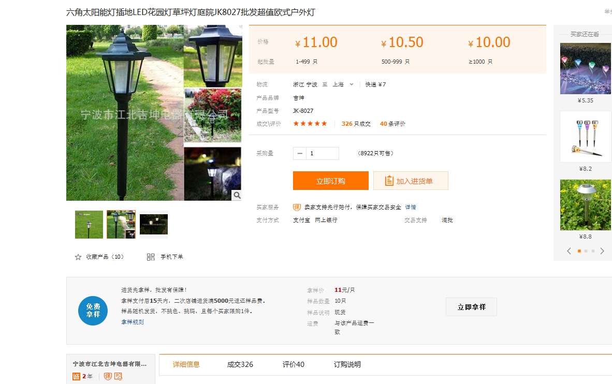Click the minus quantity button
Image resolution: width=612 pixels, height=384 pixels.
coord(300,154)
